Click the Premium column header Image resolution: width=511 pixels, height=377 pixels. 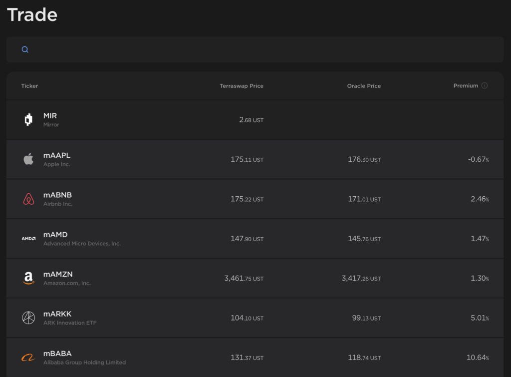pyautogui.click(x=466, y=86)
